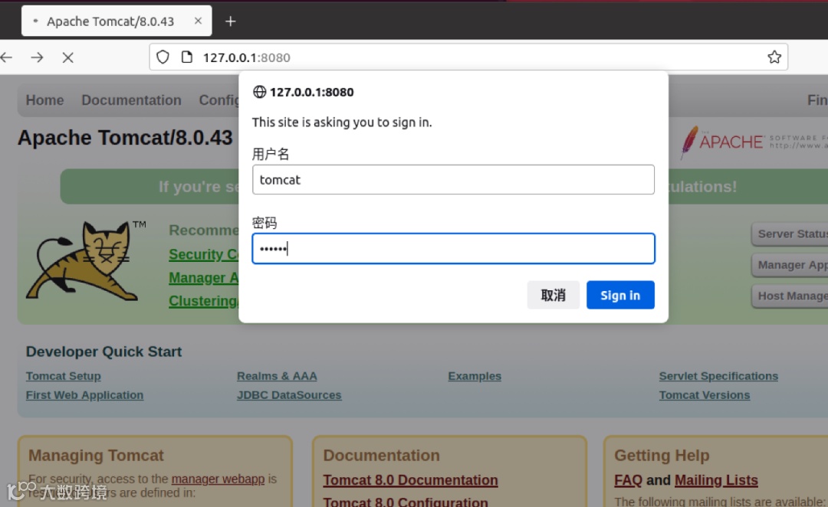Screen dimensions: 828x507
Task: Click the globe icon in the dialog header
Action: pyautogui.click(x=259, y=92)
